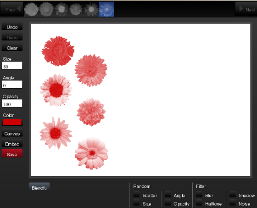
Task: Select the third flower brush with bright center
Action: [x=61, y=9]
